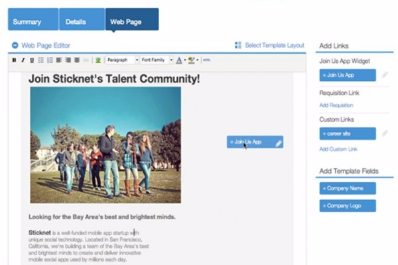
Task: Collapse the Web Page Editor section
Action: click(x=15, y=46)
